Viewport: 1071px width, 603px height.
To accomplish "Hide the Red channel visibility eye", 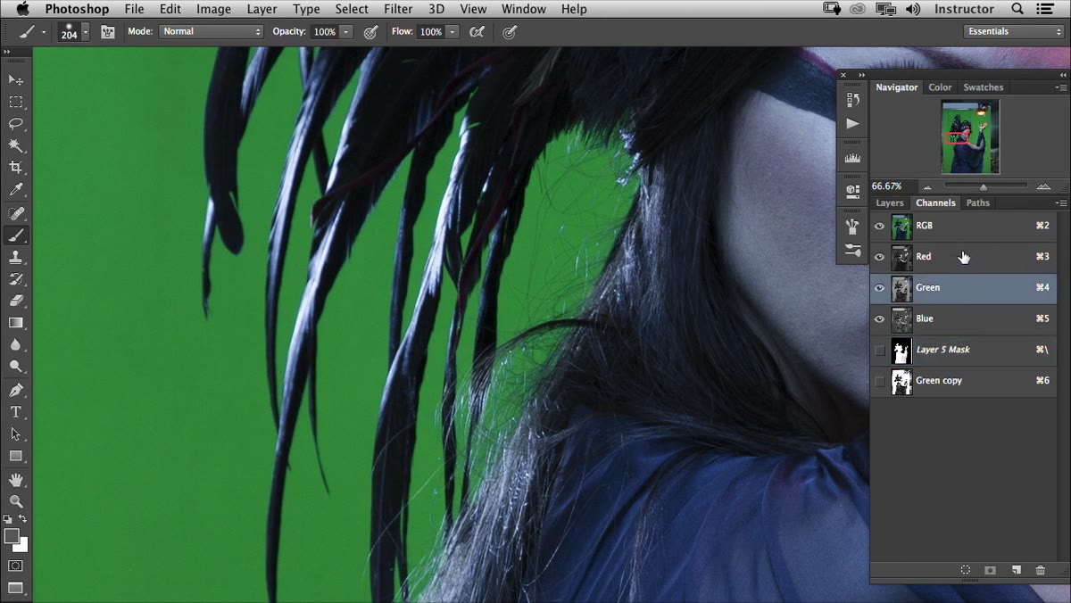I will [x=879, y=257].
